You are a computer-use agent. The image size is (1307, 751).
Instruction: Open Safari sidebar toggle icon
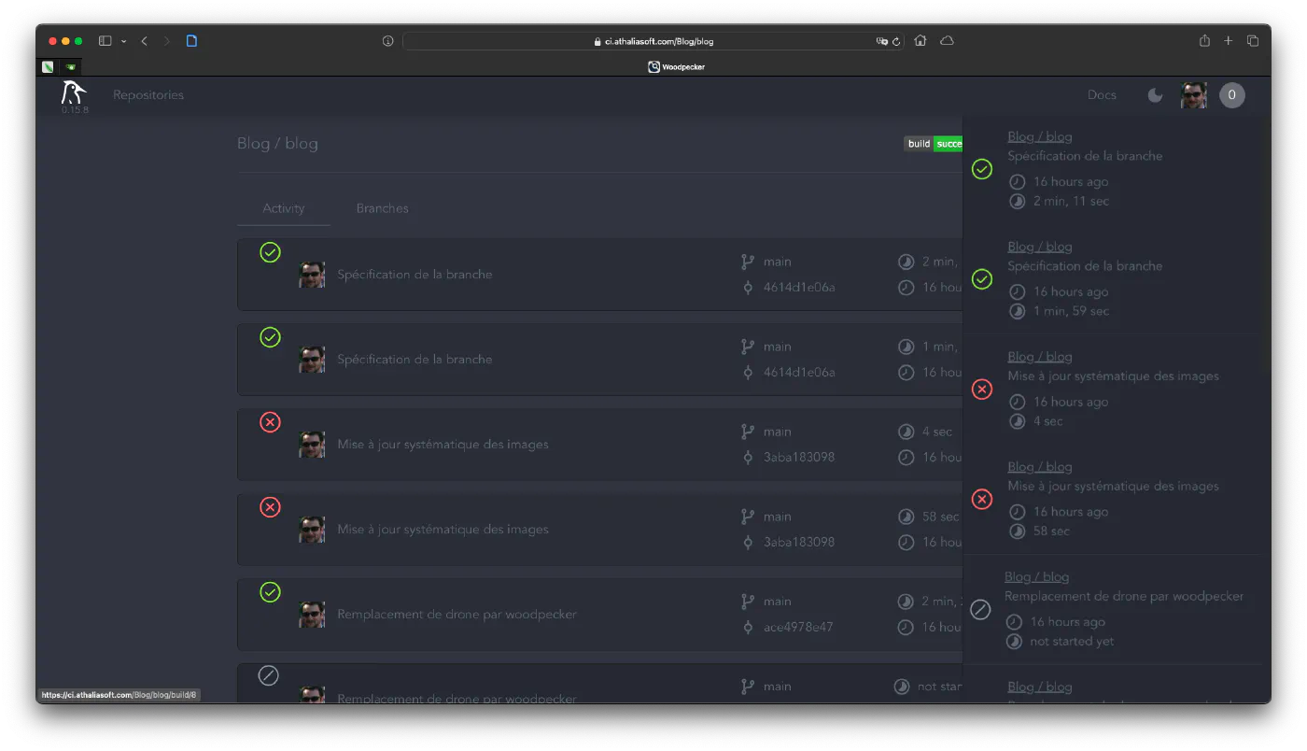105,41
